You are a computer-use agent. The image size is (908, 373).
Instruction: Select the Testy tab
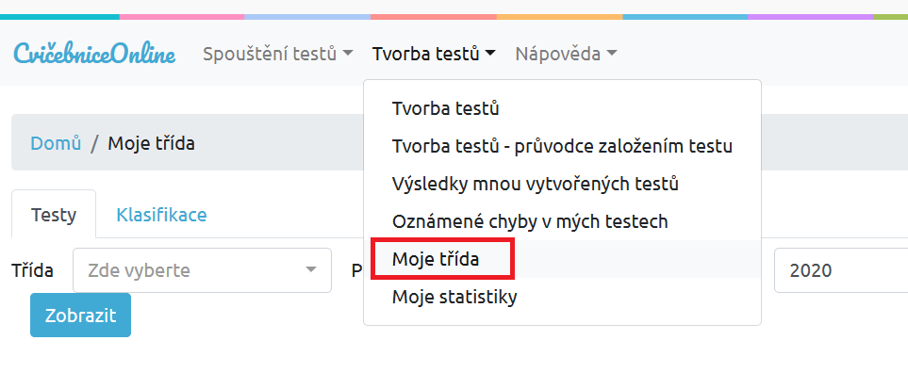click(x=54, y=215)
